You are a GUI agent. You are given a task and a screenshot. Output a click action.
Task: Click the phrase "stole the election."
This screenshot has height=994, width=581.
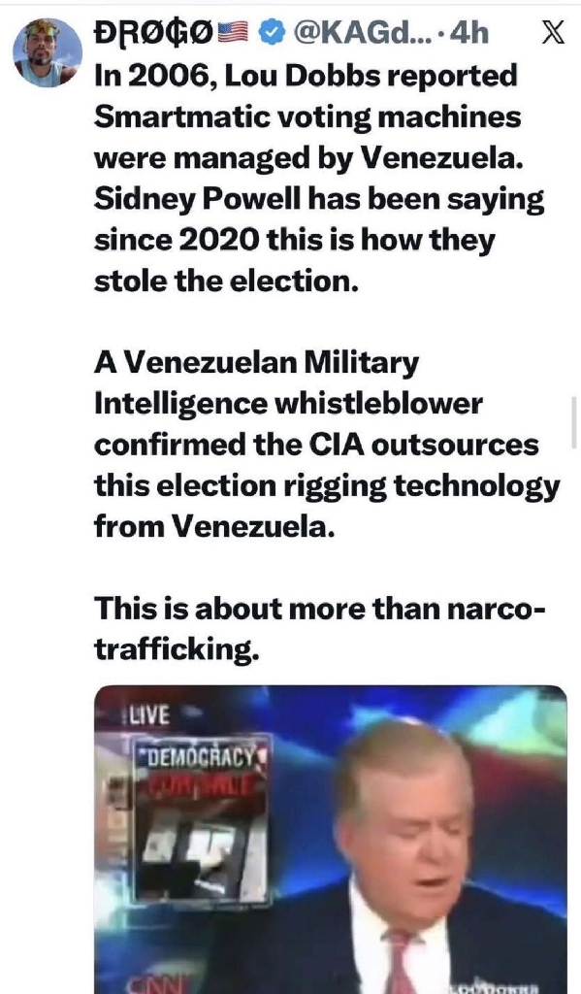pyautogui.click(x=226, y=282)
